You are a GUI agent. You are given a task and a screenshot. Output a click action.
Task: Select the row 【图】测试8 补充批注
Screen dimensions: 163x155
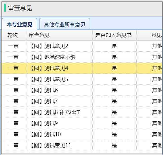coord(82,112)
